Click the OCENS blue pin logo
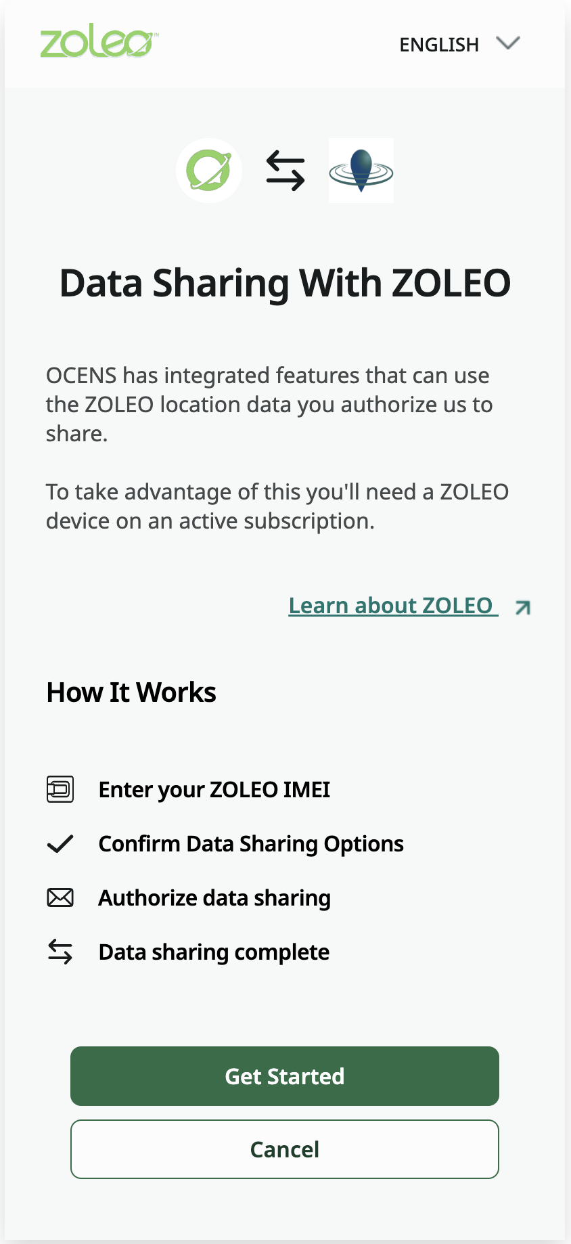The image size is (571, 1244). tap(361, 171)
